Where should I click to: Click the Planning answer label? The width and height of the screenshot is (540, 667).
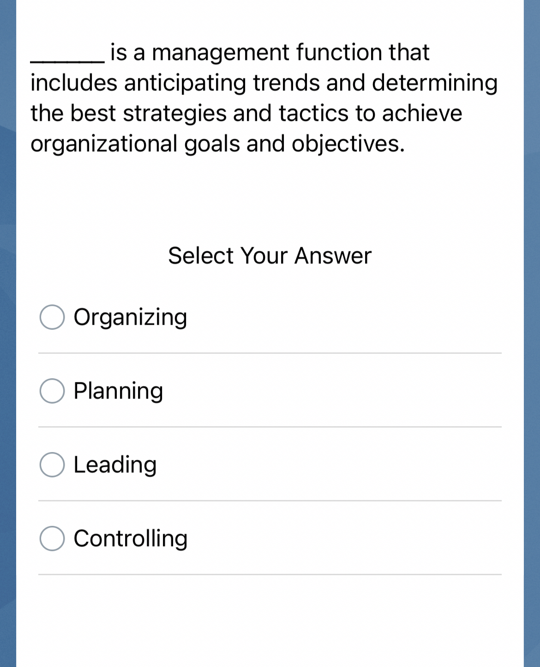pyautogui.click(x=118, y=391)
